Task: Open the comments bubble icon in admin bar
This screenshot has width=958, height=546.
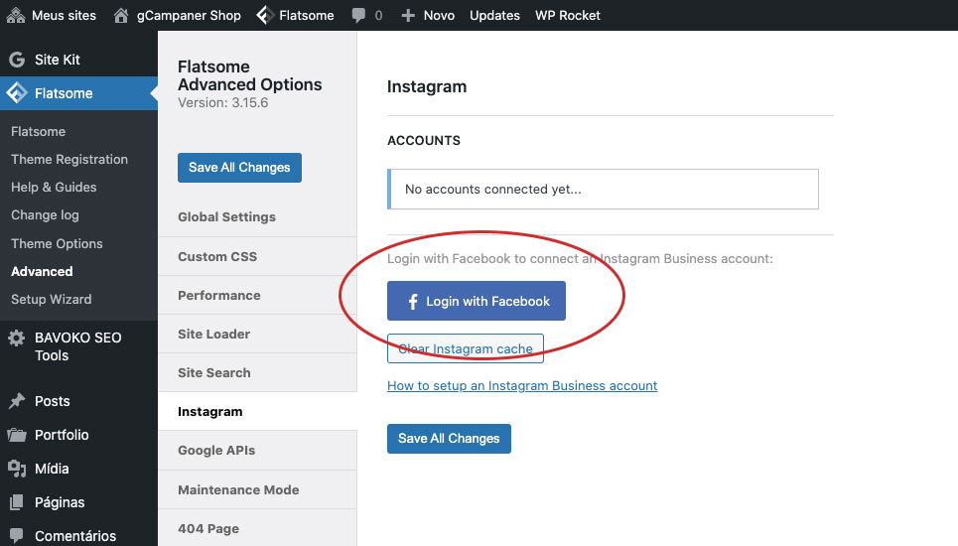Action: 357,15
